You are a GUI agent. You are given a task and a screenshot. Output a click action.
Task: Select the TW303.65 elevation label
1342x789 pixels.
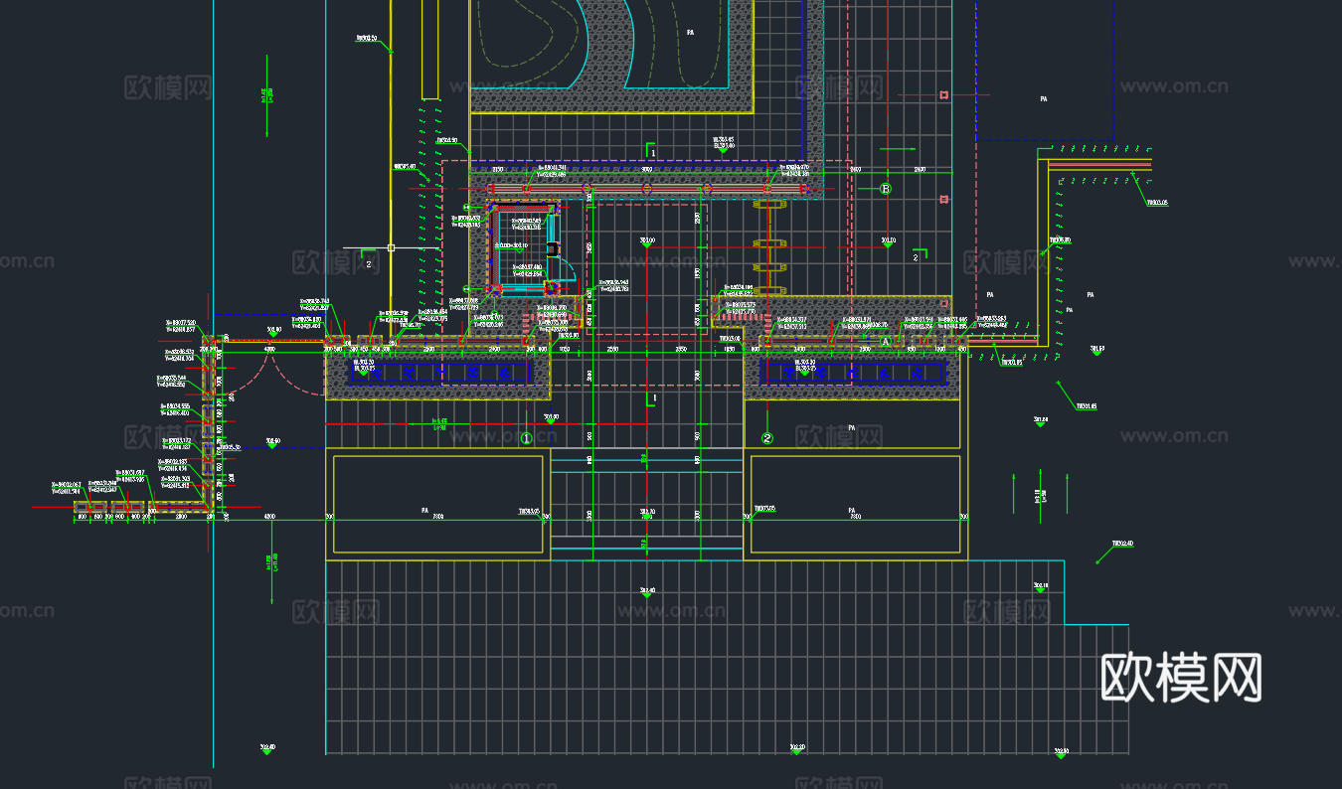tap(1156, 202)
